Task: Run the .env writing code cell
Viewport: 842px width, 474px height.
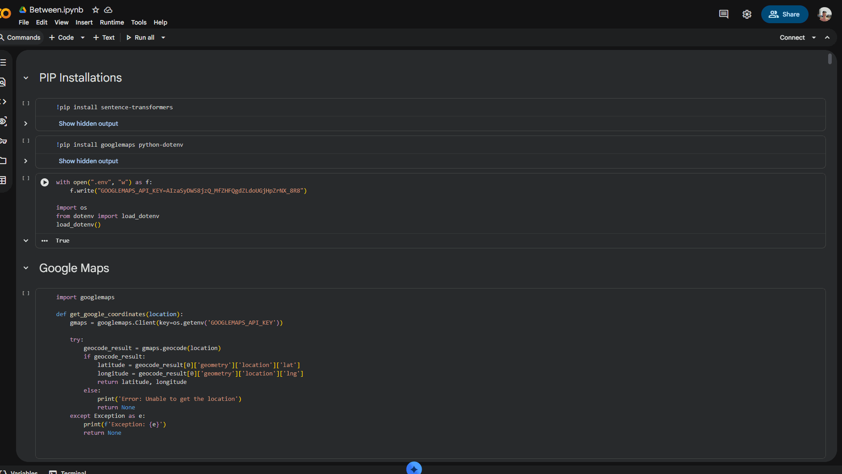Action: click(x=45, y=182)
